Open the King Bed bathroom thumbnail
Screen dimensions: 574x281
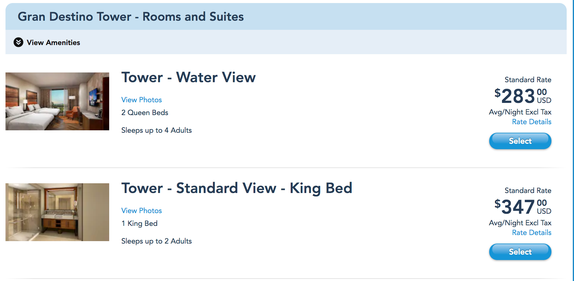pos(57,212)
